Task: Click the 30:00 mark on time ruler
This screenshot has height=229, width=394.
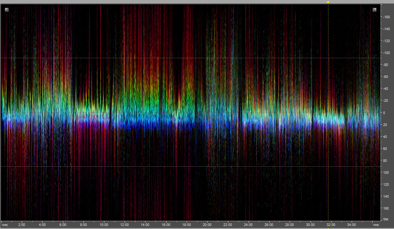Action: pos(310,225)
